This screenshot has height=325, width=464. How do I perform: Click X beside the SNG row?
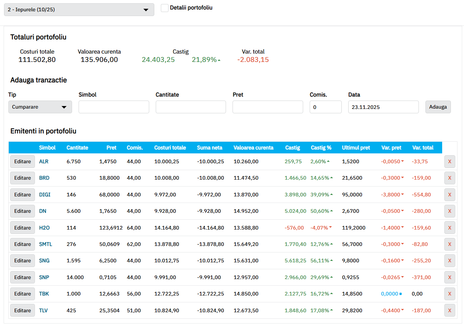pyautogui.click(x=449, y=261)
